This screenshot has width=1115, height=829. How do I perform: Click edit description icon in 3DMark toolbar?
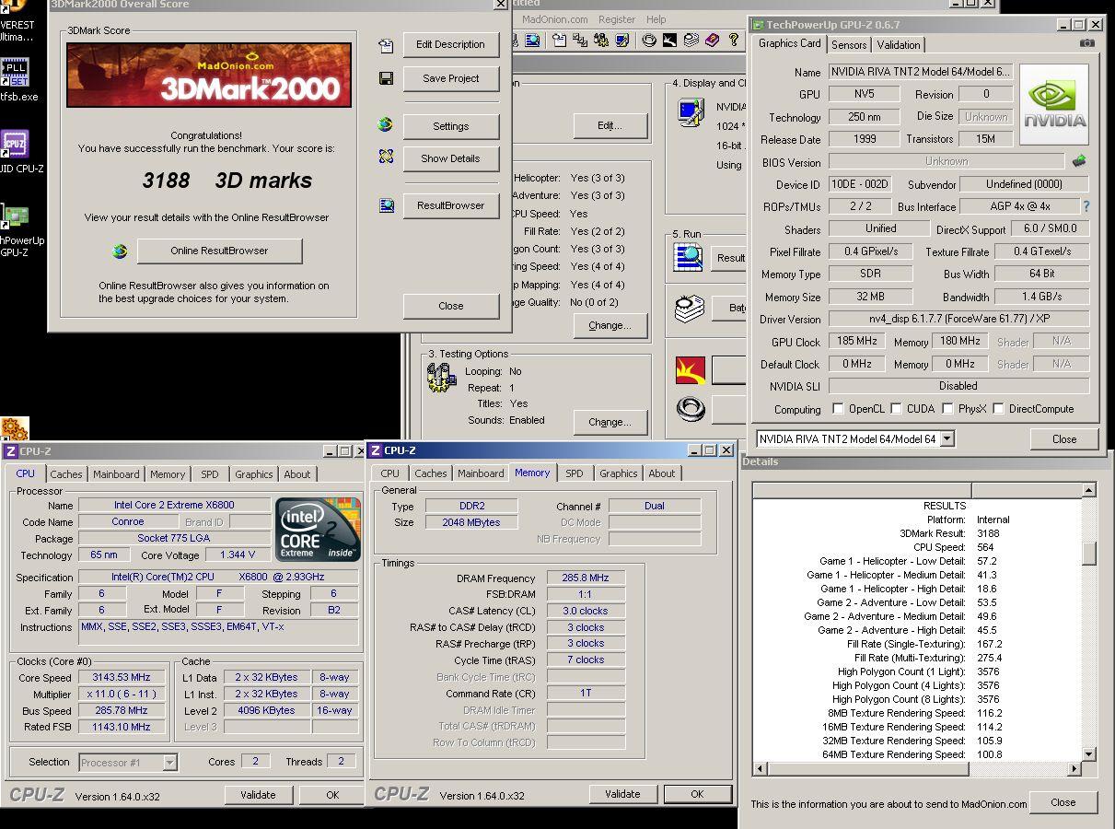(559, 41)
